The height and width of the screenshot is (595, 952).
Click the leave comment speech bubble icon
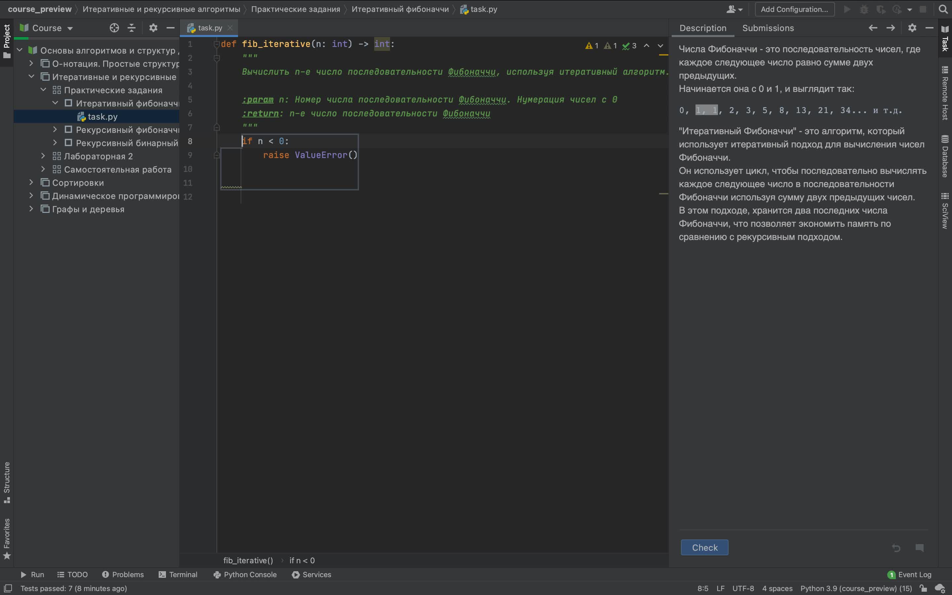919,548
